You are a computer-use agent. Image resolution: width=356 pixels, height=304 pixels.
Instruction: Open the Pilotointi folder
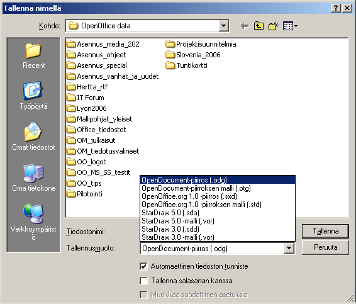click(84, 194)
